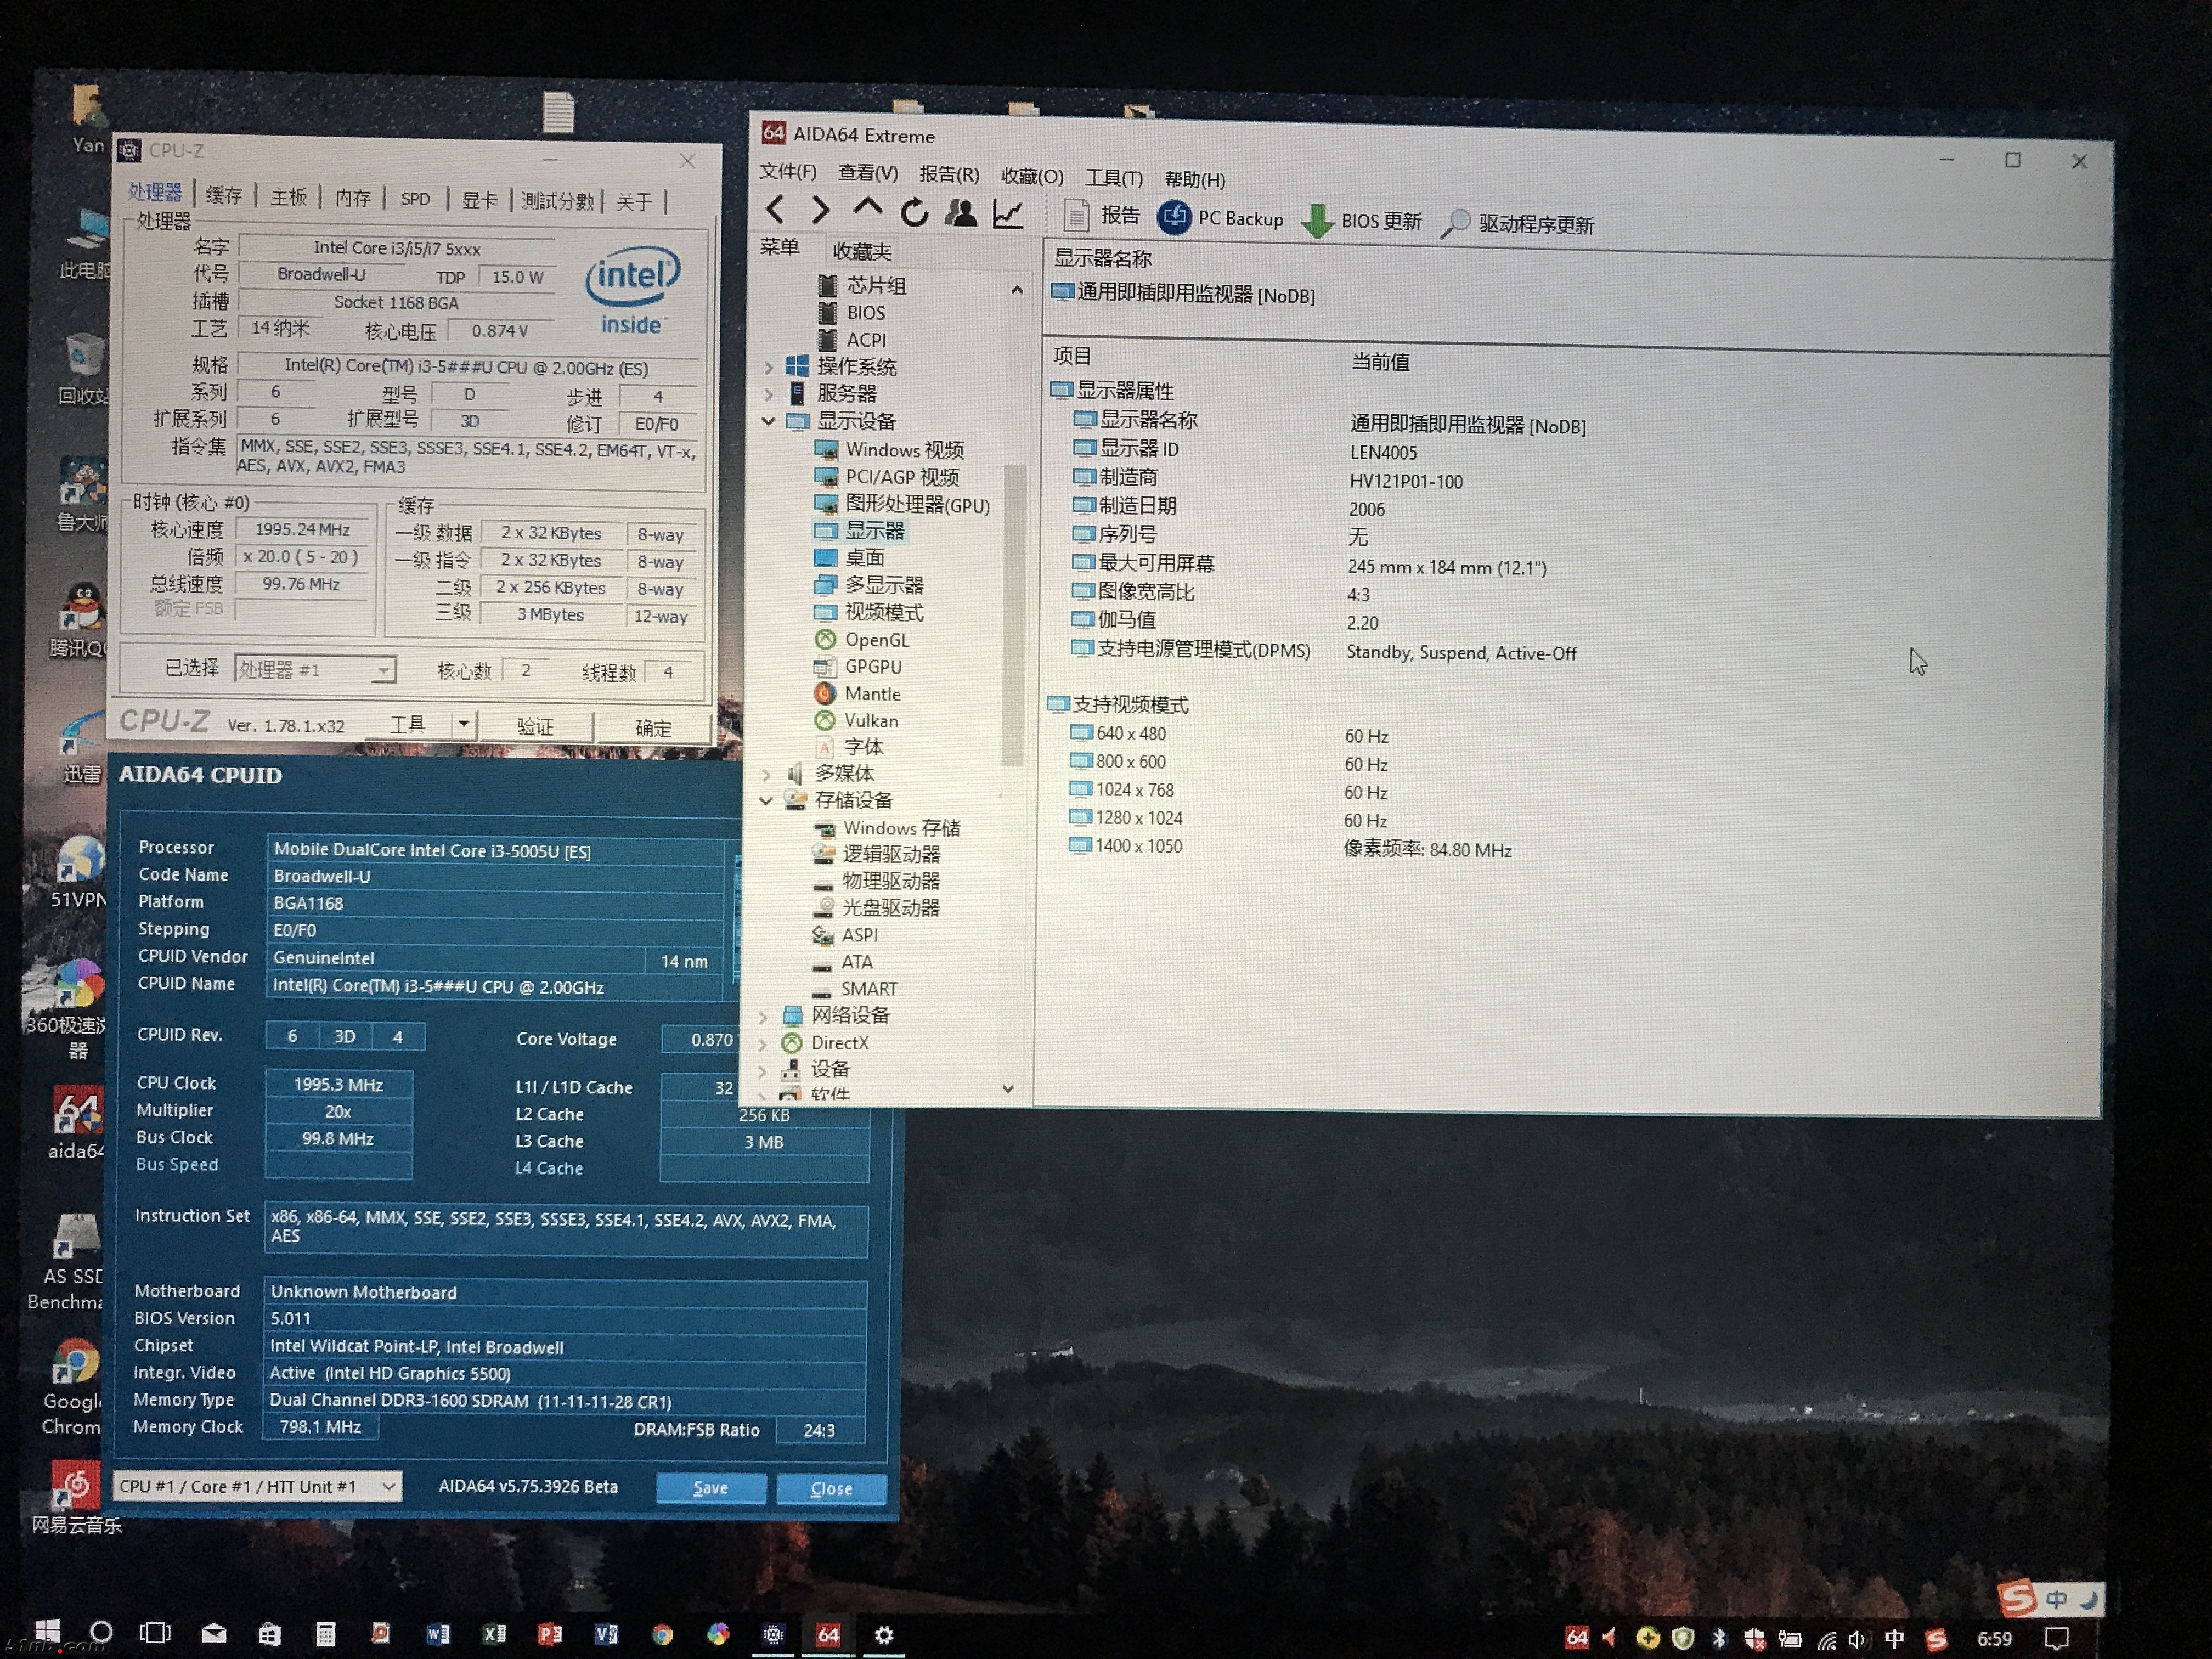Select Vulkan in the AIDA64 tree

click(x=856, y=721)
